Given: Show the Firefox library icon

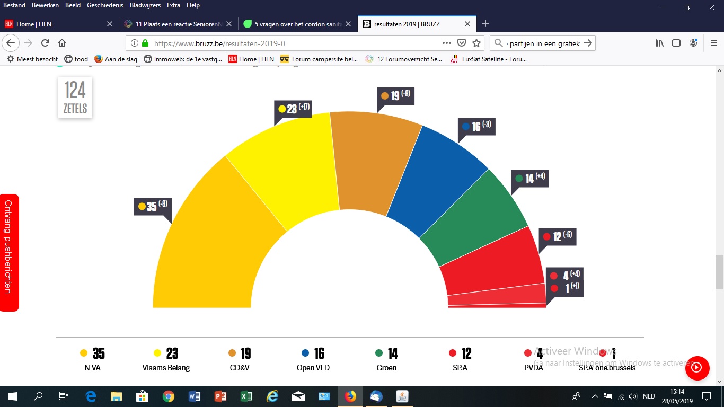Looking at the screenshot, I should (x=659, y=43).
